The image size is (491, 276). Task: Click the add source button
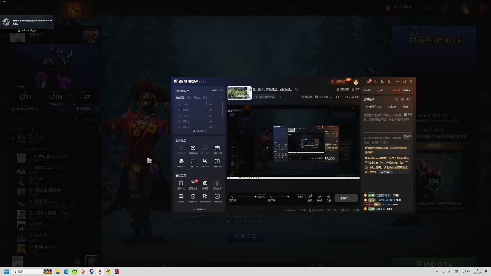[199, 131]
